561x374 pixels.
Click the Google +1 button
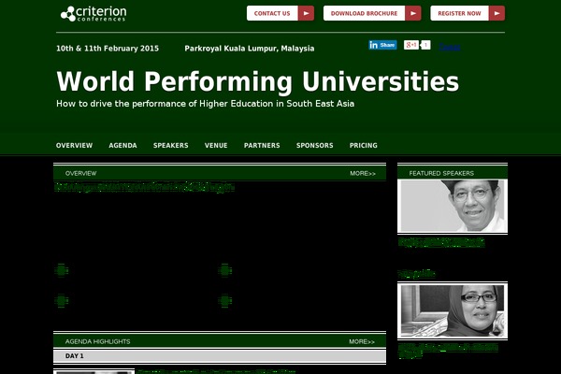tap(411, 45)
